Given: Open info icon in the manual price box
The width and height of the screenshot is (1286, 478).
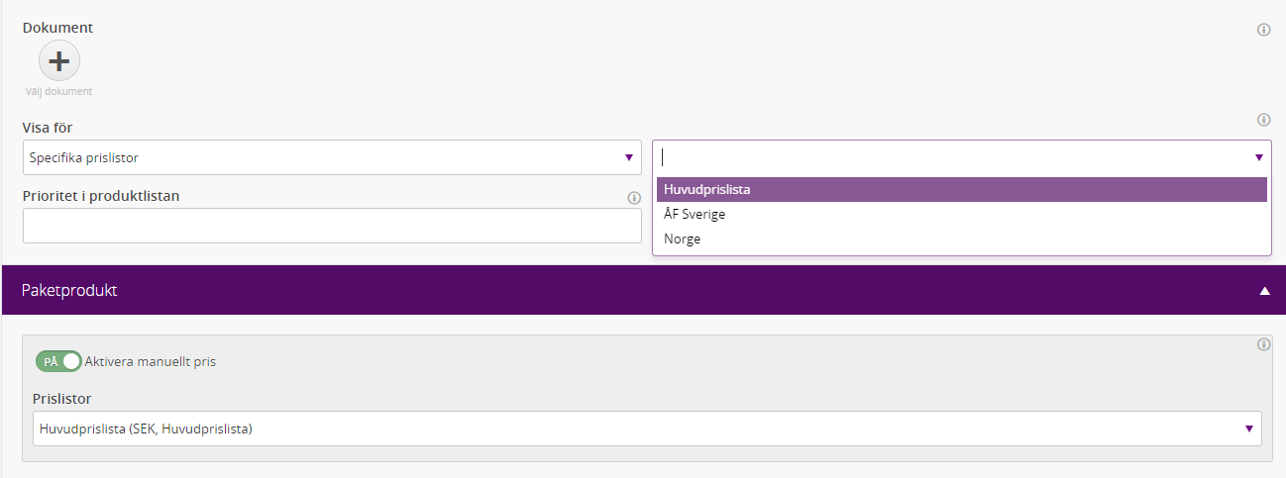Looking at the screenshot, I should tap(1263, 344).
